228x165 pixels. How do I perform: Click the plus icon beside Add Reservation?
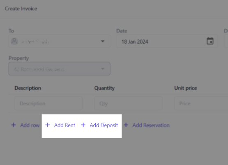pos(126,125)
